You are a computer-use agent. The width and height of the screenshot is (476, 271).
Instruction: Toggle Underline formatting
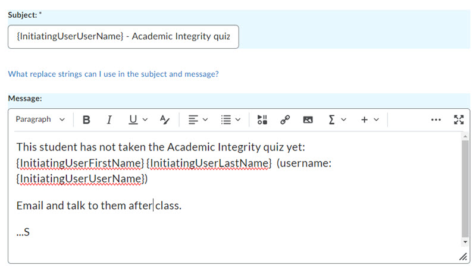133,119
